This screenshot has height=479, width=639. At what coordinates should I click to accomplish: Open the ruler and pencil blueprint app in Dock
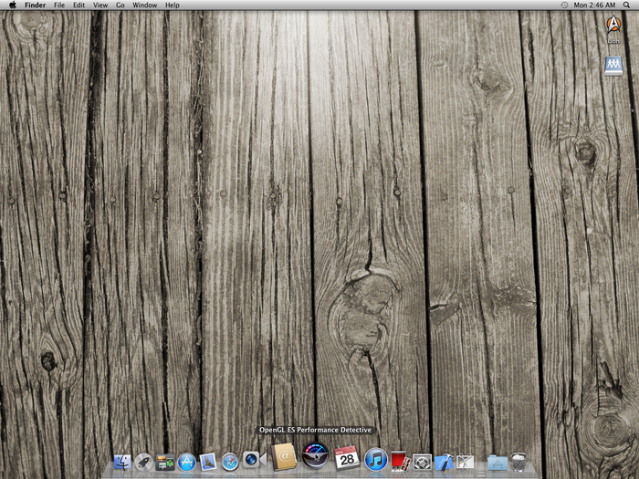pyautogui.click(x=465, y=462)
